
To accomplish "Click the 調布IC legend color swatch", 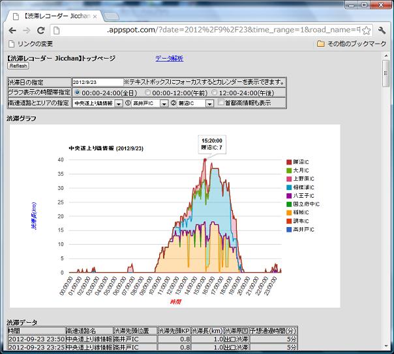I will (x=289, y=221).
